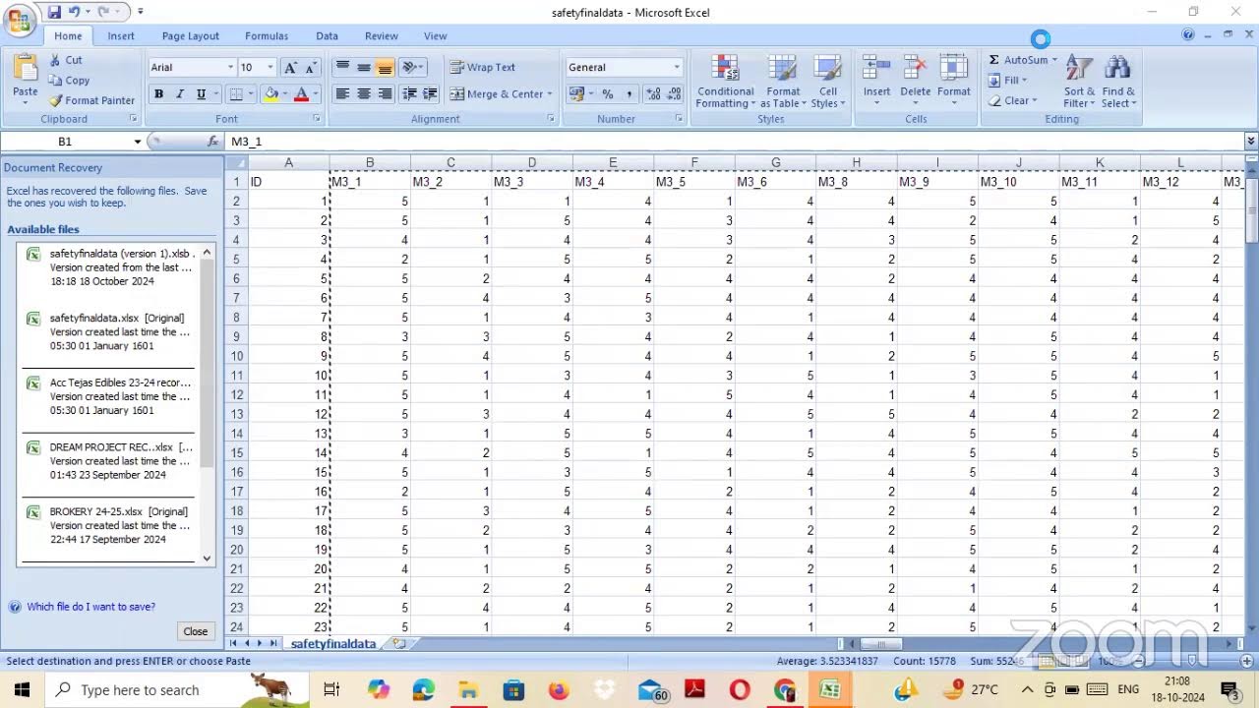Activate the Format Painter brush
Viewport: 1259px width, 708px height.
[56, 100]
